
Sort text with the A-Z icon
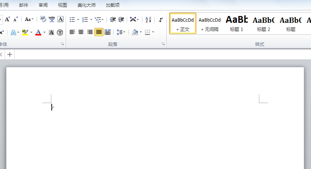click(148, 19)
